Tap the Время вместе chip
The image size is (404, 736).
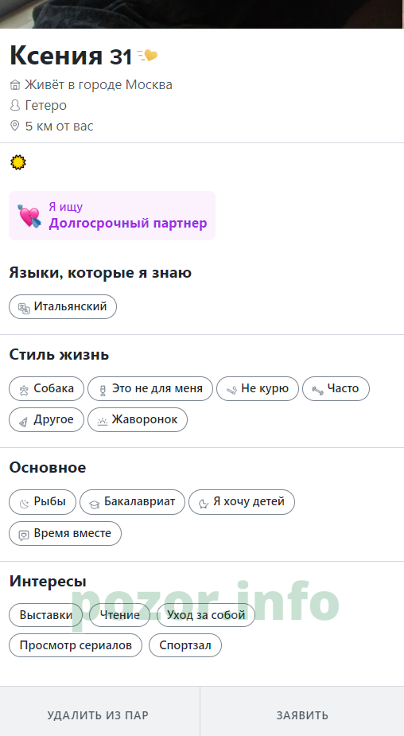[x=65, y=534]
